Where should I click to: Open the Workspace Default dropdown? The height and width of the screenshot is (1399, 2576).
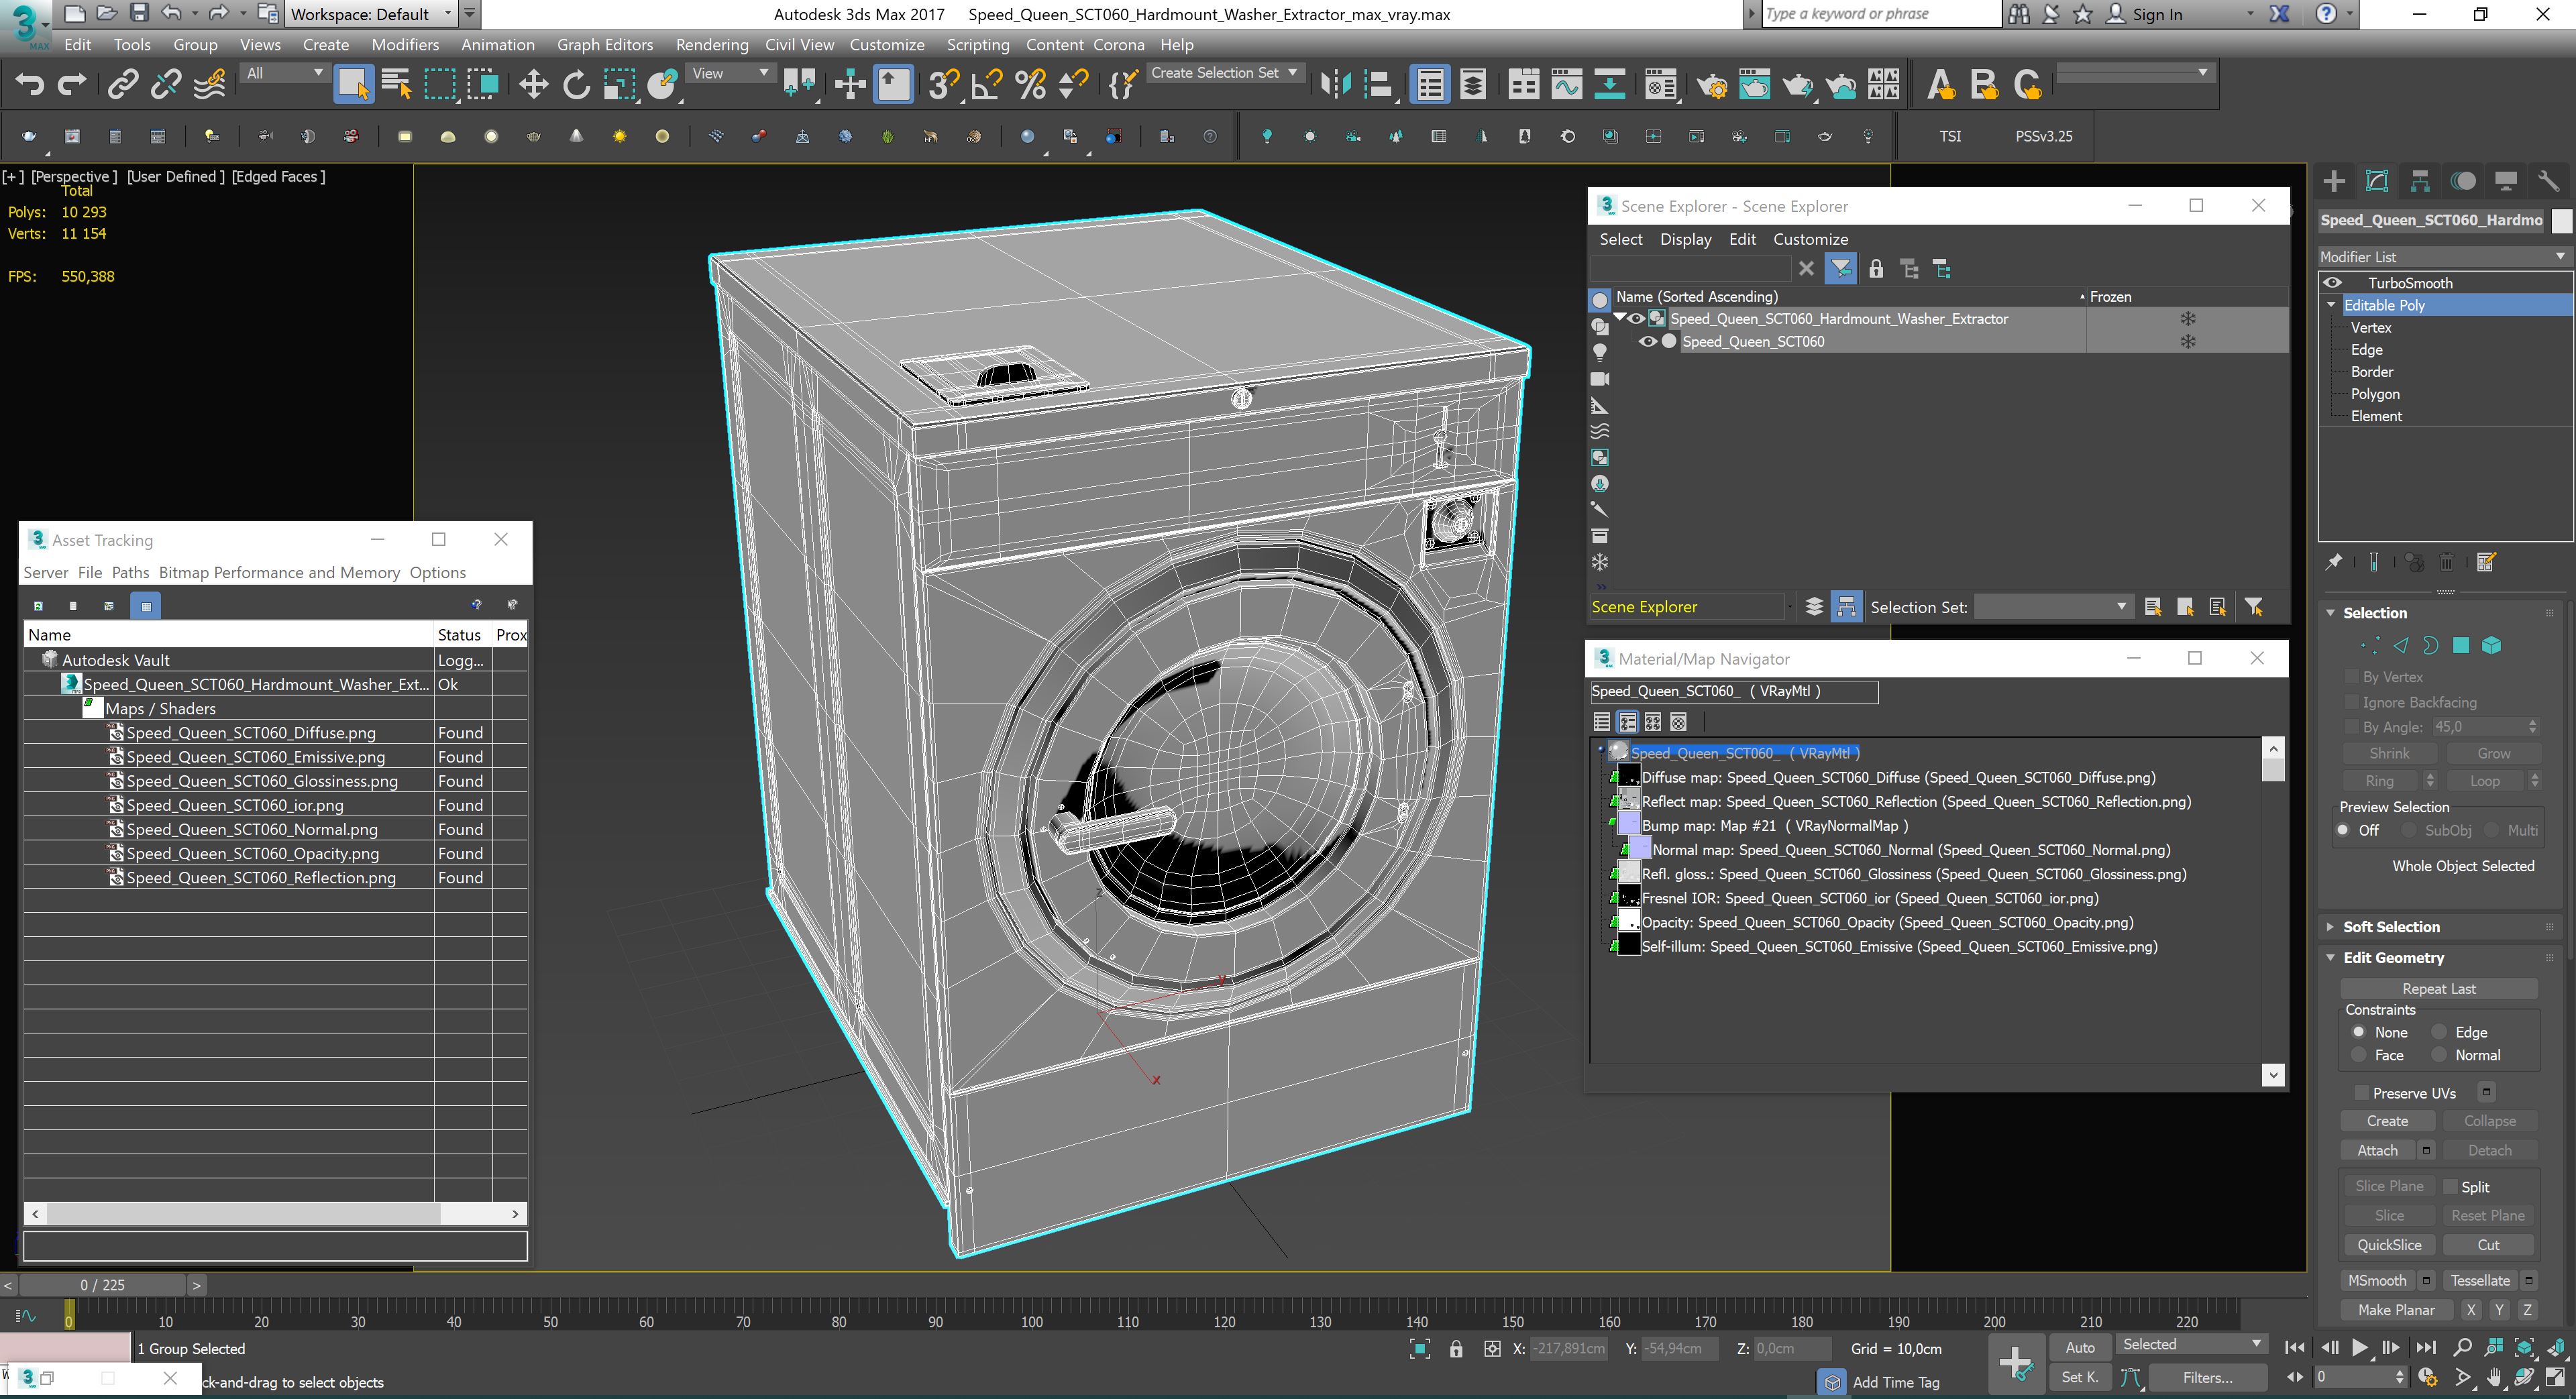pyautogui.click(x=371, y=14)
